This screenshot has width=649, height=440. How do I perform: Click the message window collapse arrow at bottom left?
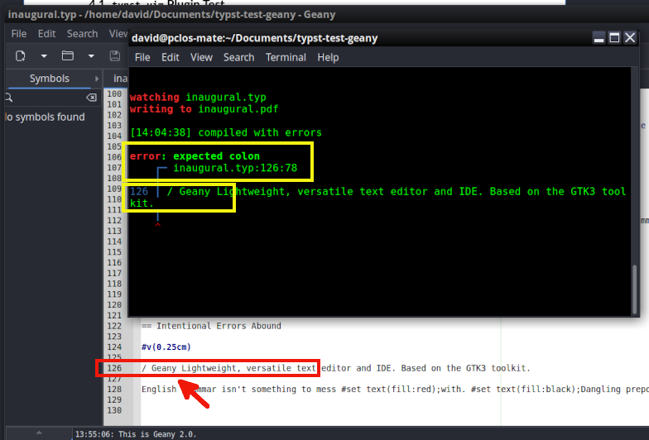click(39, 433)
